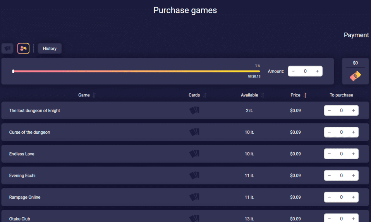
Task: Decrease the Amount stepper with minus
Action: tap(293, 71)
